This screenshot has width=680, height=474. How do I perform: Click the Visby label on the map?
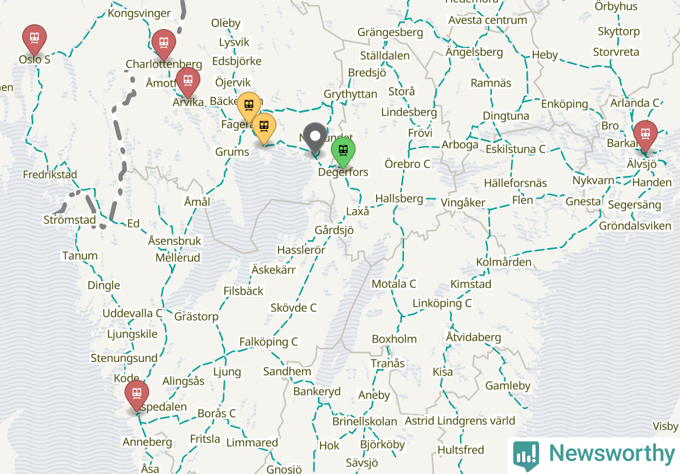665,427
